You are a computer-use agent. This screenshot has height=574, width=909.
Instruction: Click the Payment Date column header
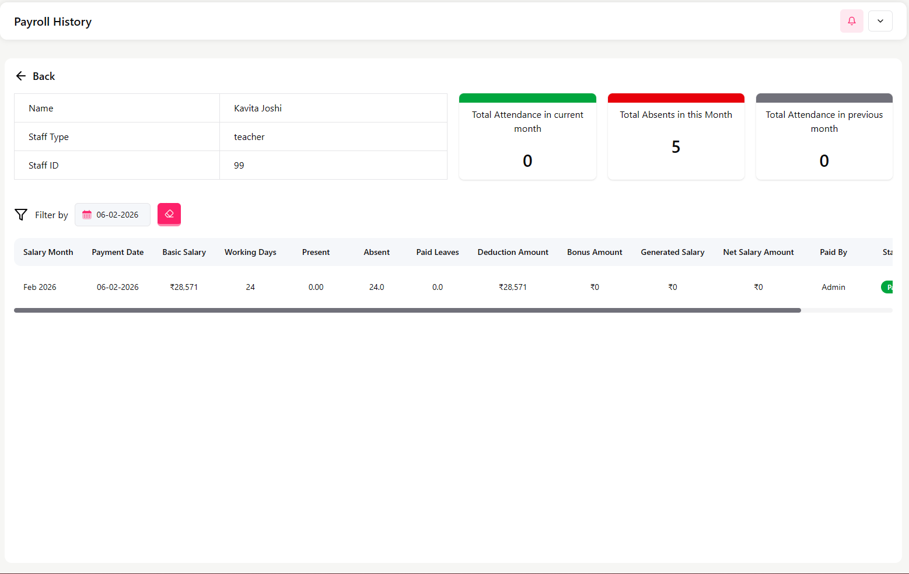click(117, 252)
